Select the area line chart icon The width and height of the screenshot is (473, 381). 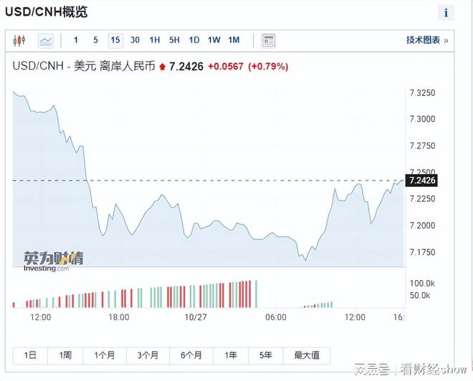(46, 41)
